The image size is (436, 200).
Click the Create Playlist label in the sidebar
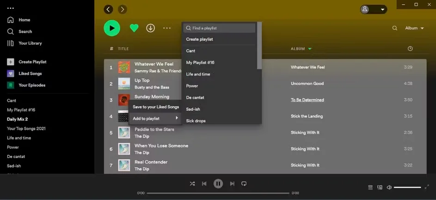32,62
